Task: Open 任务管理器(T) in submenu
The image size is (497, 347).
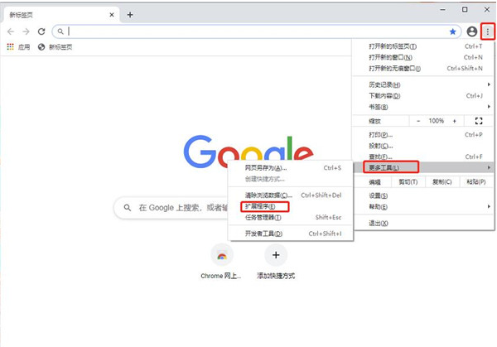Action: click(x=291, y=217)
